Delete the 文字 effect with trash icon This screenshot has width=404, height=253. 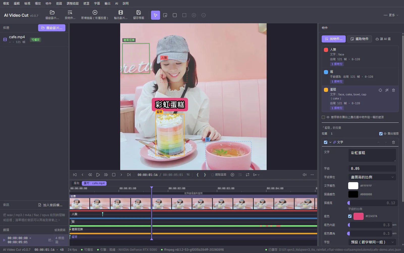coord(393,142)
